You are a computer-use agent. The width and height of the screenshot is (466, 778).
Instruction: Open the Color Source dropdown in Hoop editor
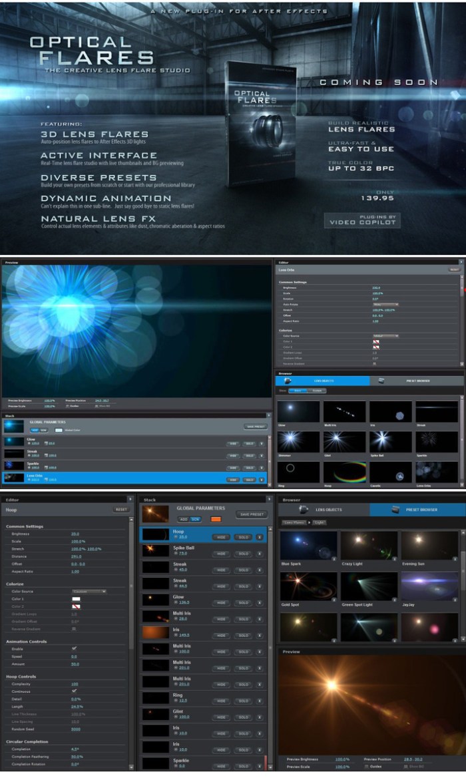pos(89,591)
